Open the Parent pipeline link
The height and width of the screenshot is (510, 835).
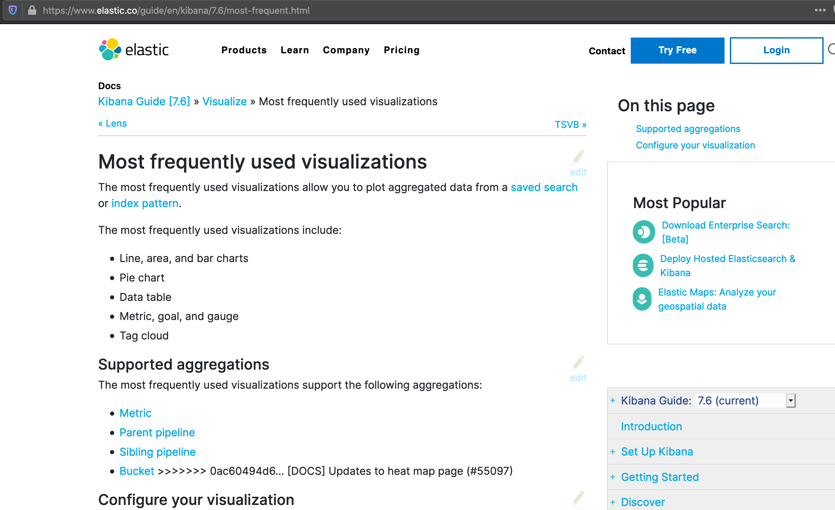point(157,433)
